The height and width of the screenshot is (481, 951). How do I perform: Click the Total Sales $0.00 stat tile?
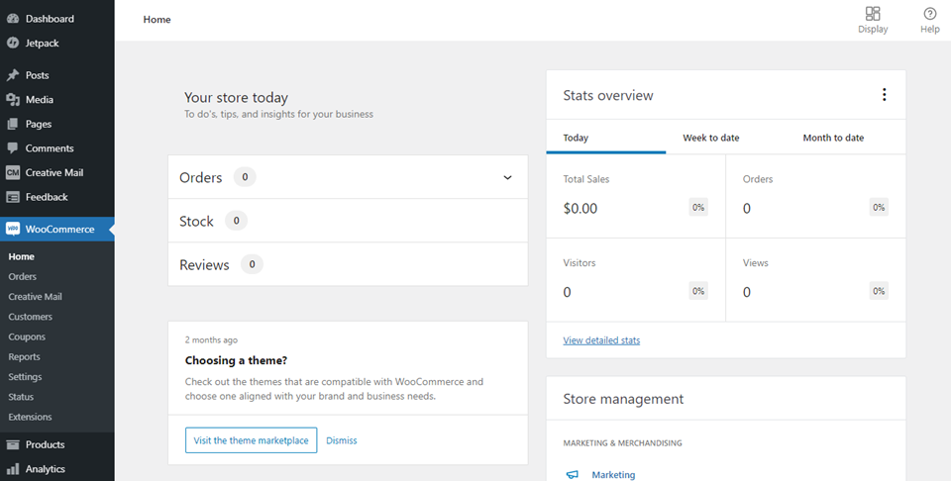(x=636, y=196)
